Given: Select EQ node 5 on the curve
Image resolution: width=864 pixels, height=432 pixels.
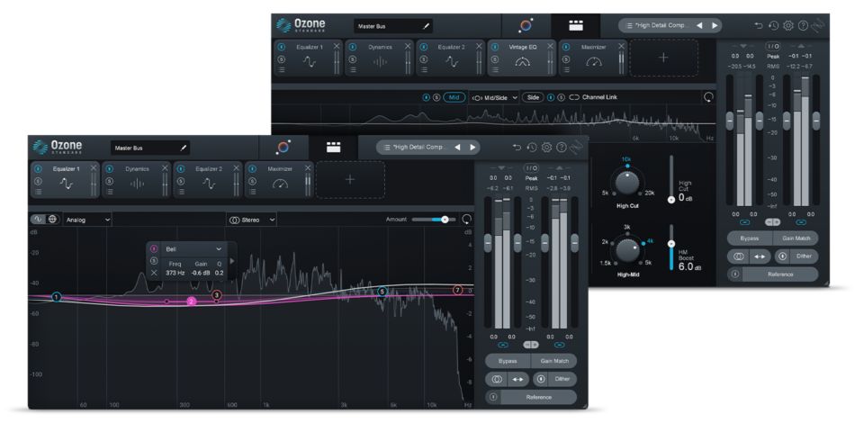Looking at the screenshot, I should click(x=382, y=291).
